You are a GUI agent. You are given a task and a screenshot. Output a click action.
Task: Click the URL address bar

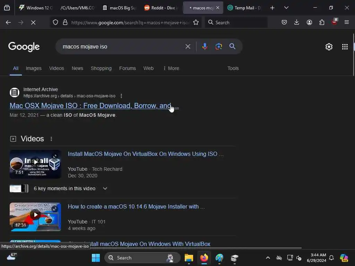point(130,23)
